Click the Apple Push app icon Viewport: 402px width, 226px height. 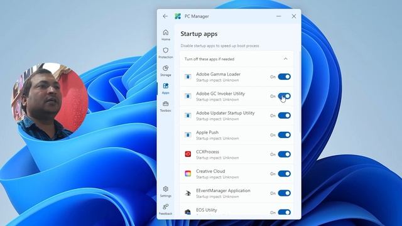188,135
